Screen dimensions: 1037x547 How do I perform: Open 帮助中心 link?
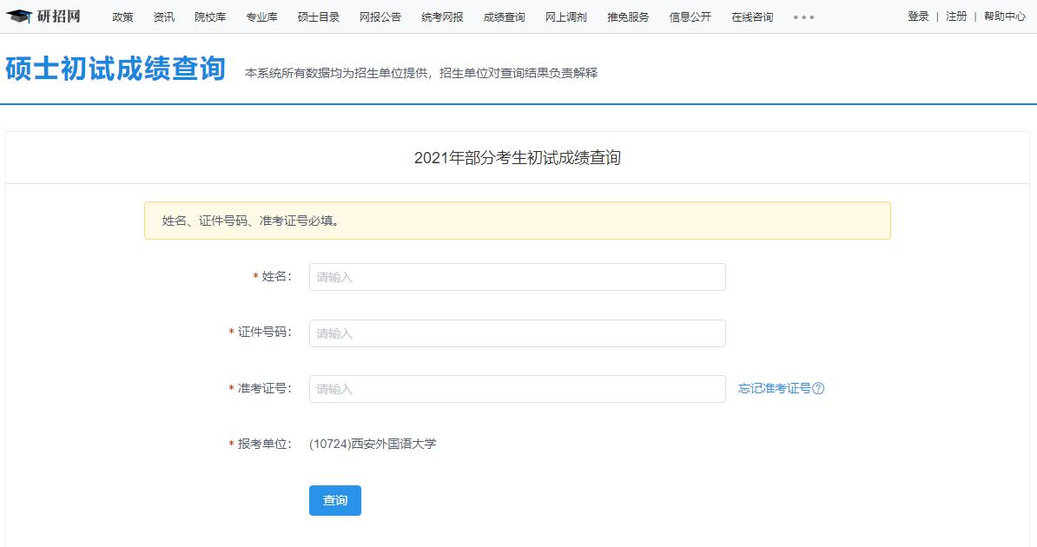[x=1004, y=16]
